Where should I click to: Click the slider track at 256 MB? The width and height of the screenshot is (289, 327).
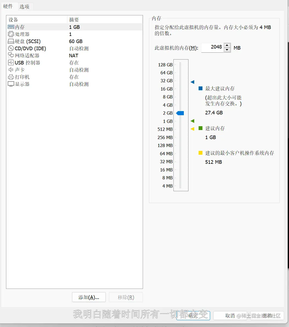pos(180,137)
